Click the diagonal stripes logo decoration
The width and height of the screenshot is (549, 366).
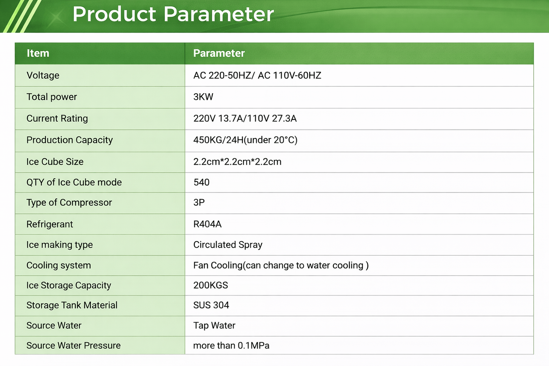pyautogui.click(x=21, y=16)
